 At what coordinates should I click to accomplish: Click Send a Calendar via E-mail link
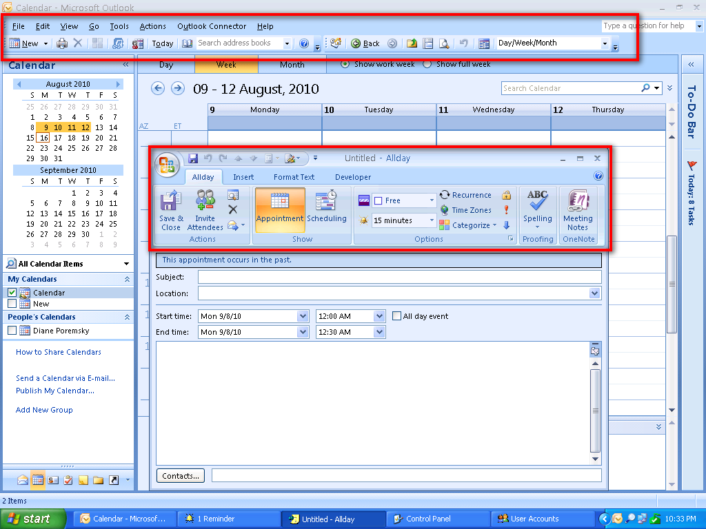tap(65, 378)
